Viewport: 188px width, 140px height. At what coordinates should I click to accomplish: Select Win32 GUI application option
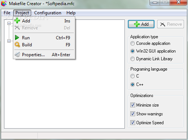133,51
